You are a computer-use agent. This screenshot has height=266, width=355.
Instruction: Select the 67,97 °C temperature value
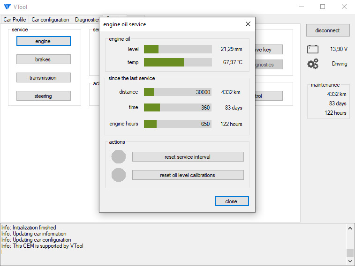pos(233,62)
